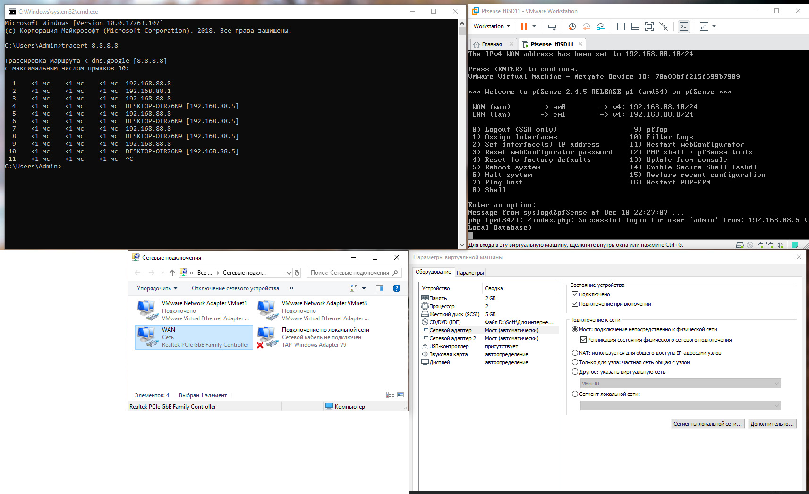Screen dimensions: 809x494
Task: Toggle the preview pane icon
Action: (380, 288)
